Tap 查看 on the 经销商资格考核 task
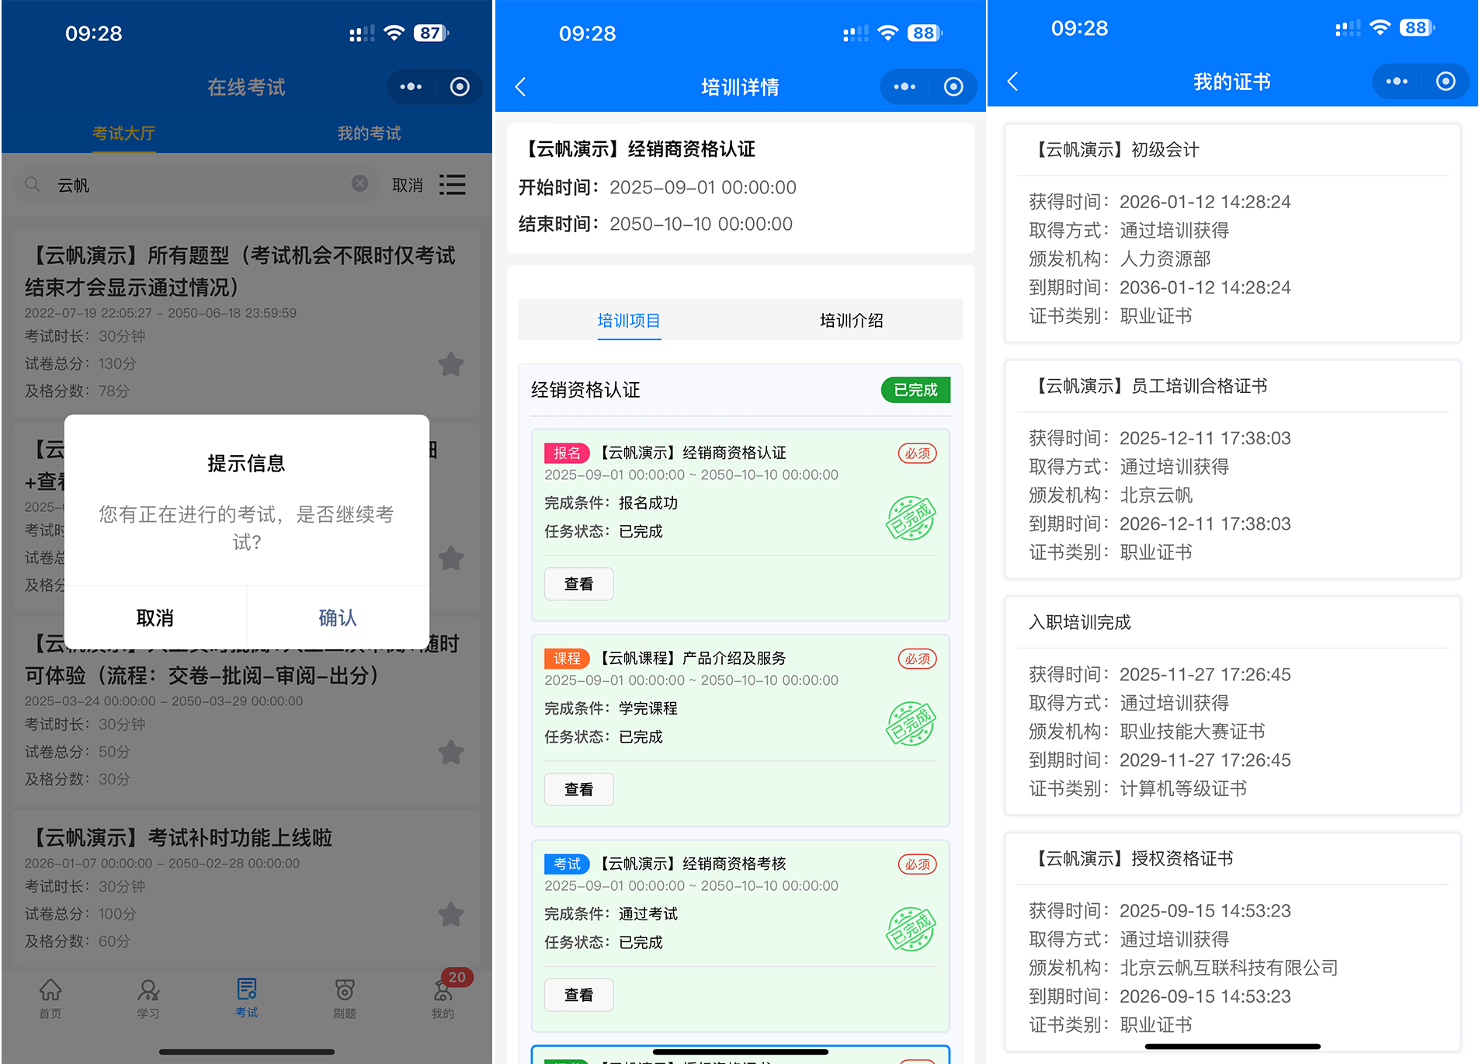This screenshot has height=1064, width=1479. click(x=578, y=995)
